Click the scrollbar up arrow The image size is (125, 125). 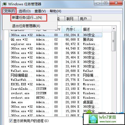pos(114,29)
